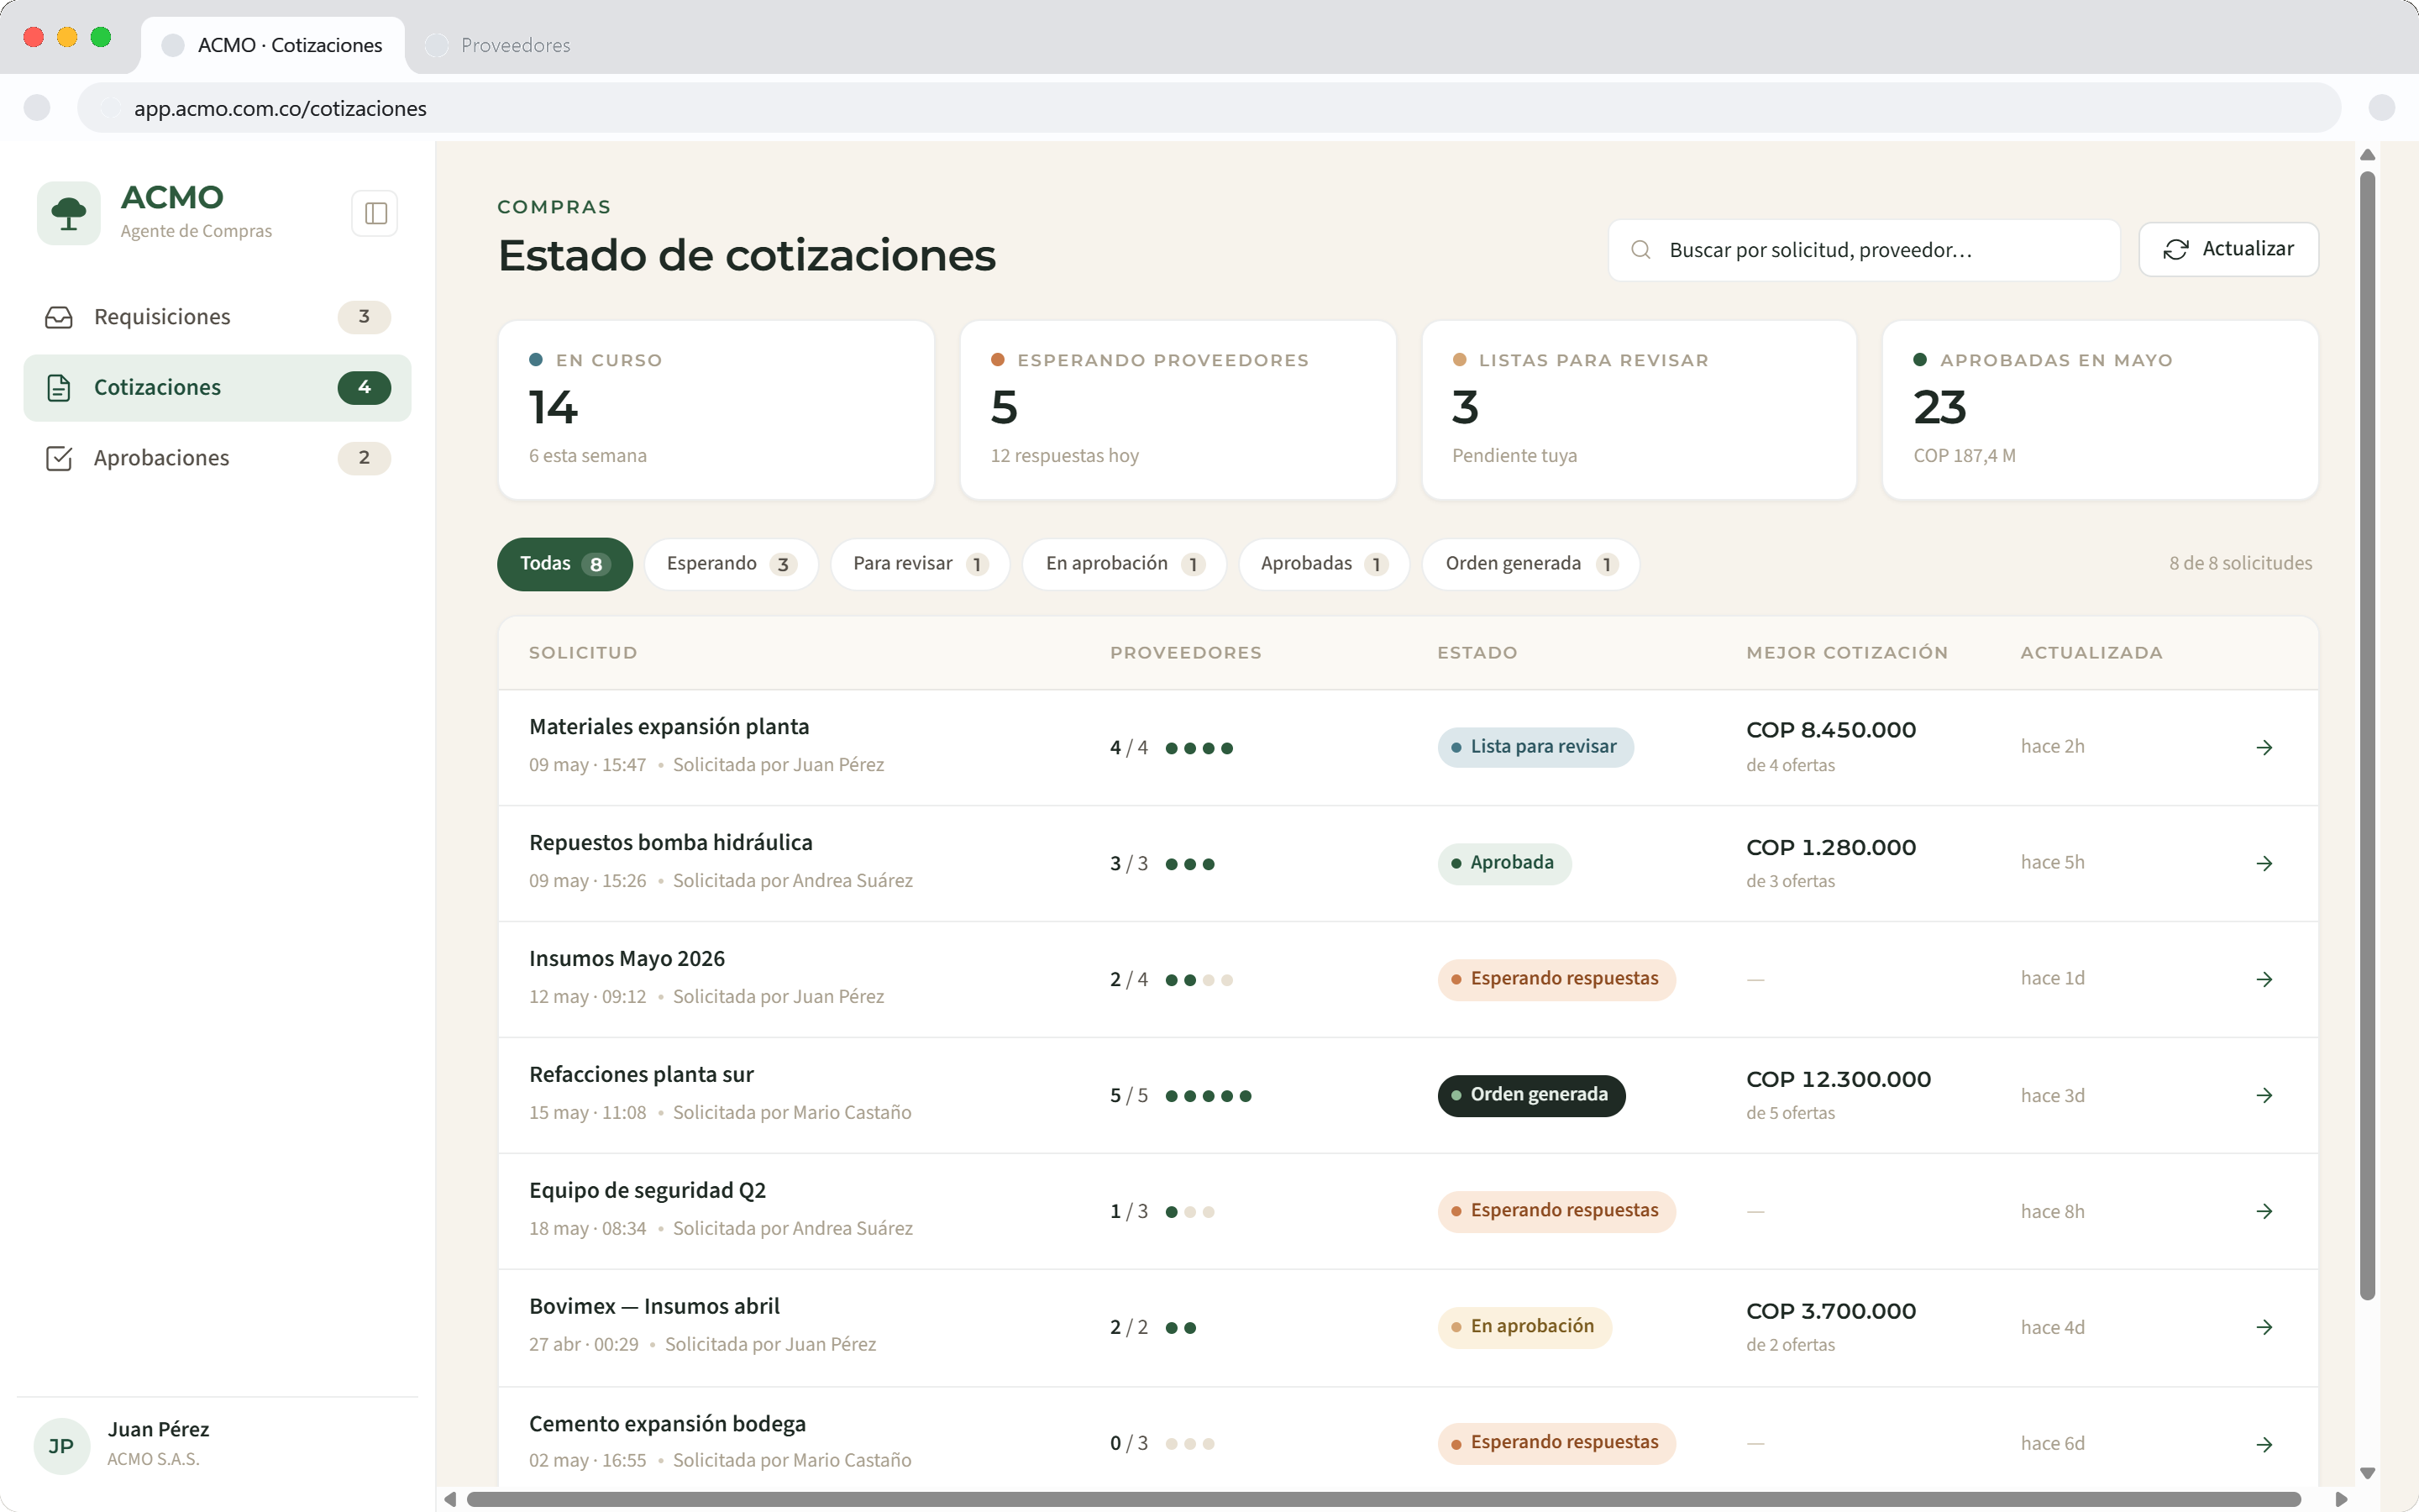Toggle the sidebar collapse icon
The width and height of the screenshot is (2419, 1512).
point(375,213)
